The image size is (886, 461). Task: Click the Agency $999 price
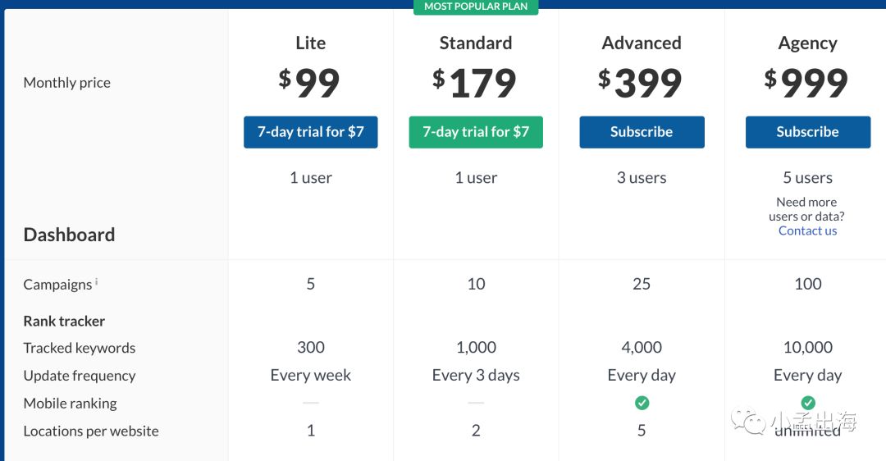click(807, 83)
